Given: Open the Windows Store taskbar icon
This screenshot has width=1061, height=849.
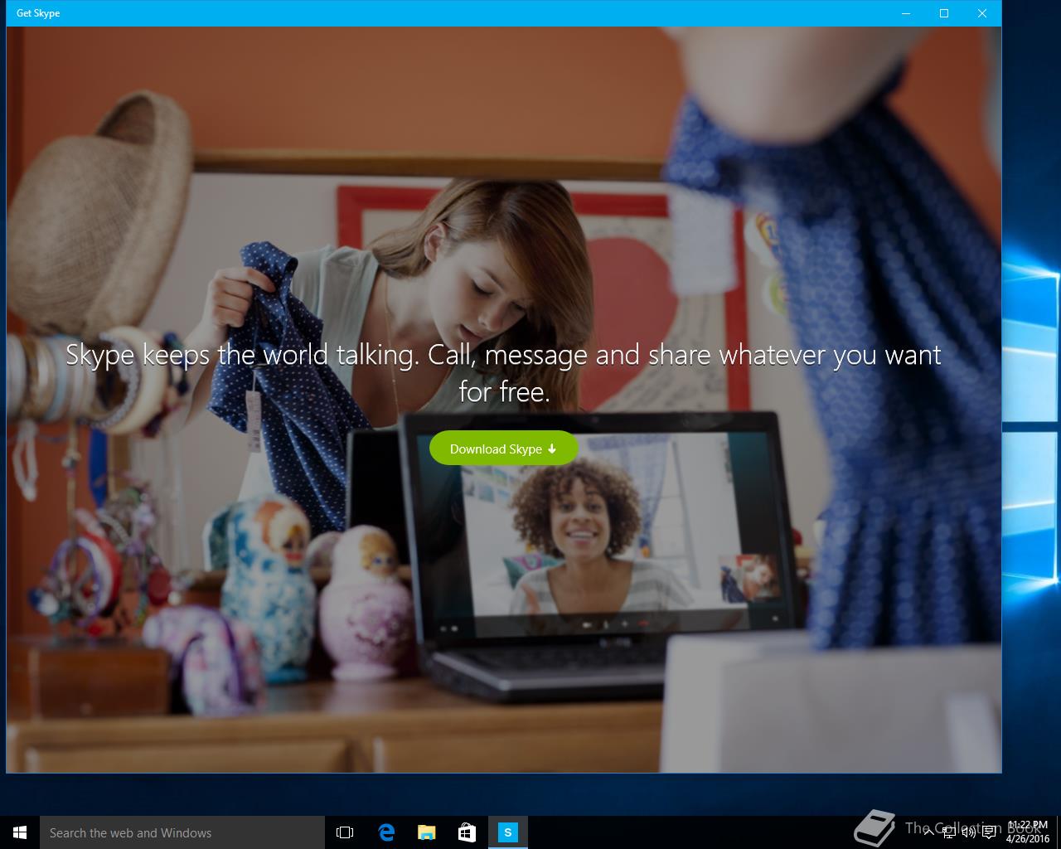Looking at the screenshot, I should coord(467,832).
